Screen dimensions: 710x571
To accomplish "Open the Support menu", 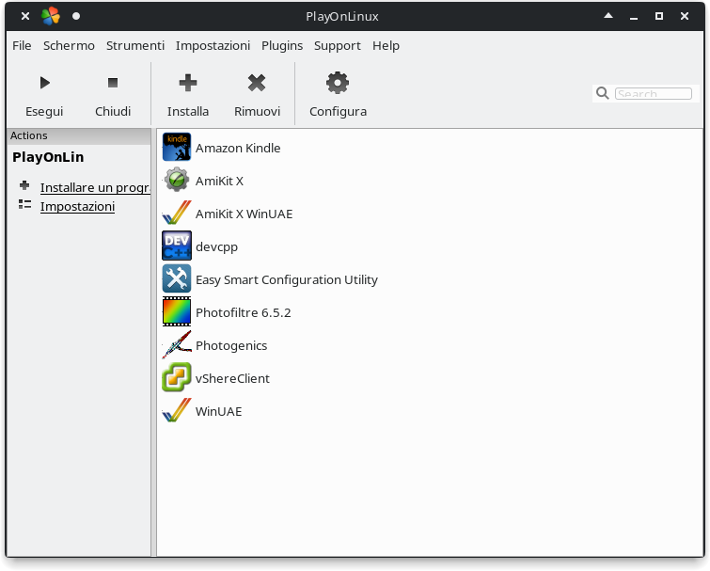I will click(338, 46).
